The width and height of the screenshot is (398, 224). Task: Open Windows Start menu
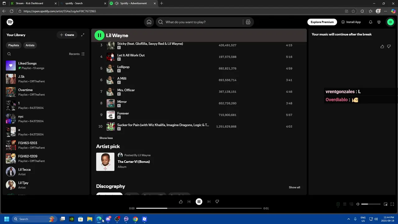click(7, 219)
